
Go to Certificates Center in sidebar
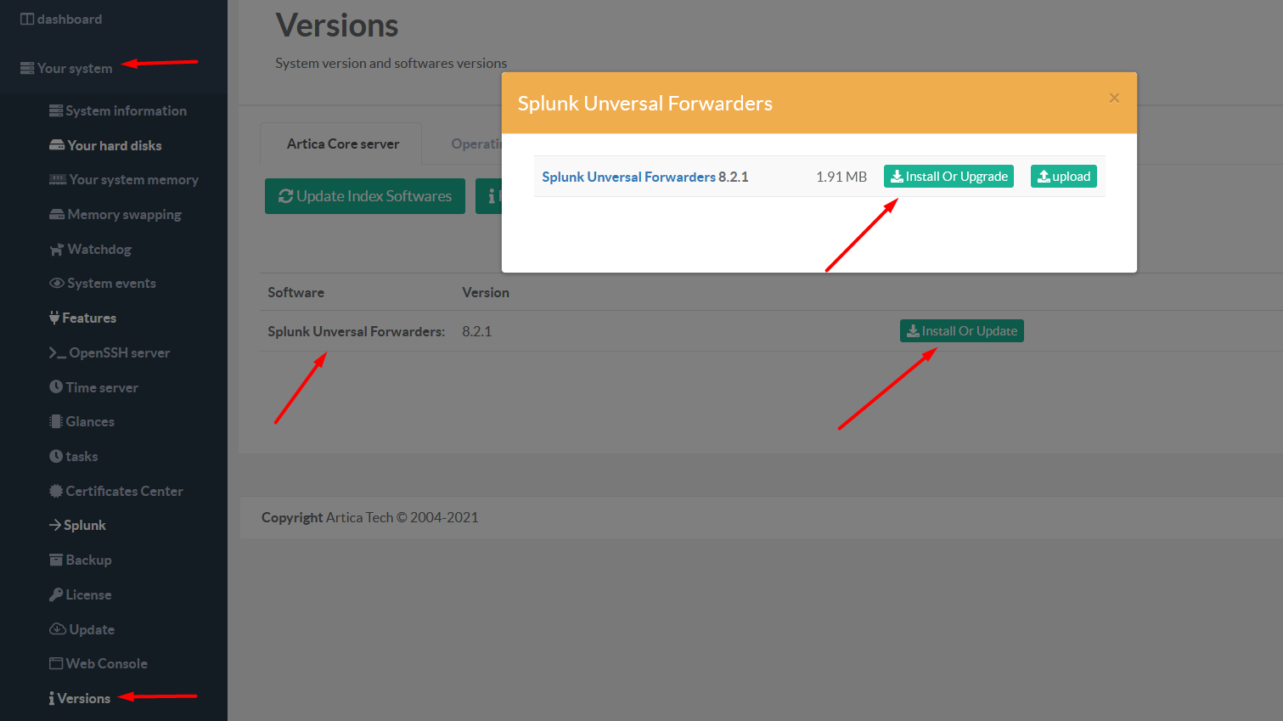click(x=124, y=492)
